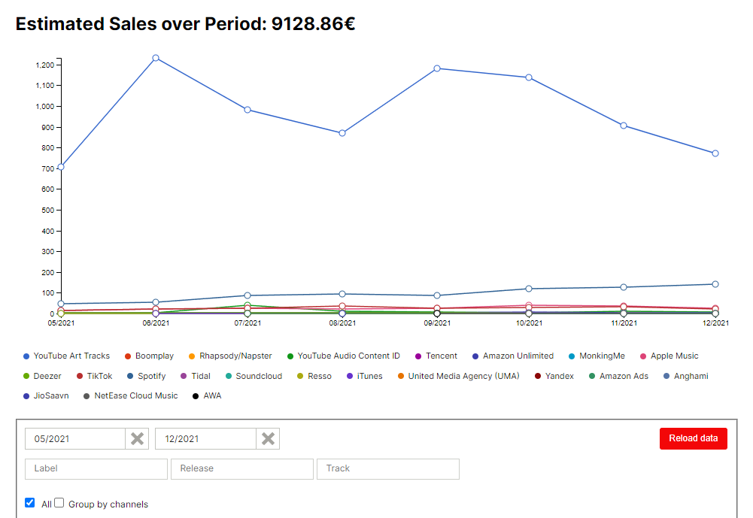The height and width of the screenshot is (518, 753).
Task: Enable the Group by channels checkbox
Action: (x=59, y=503)
